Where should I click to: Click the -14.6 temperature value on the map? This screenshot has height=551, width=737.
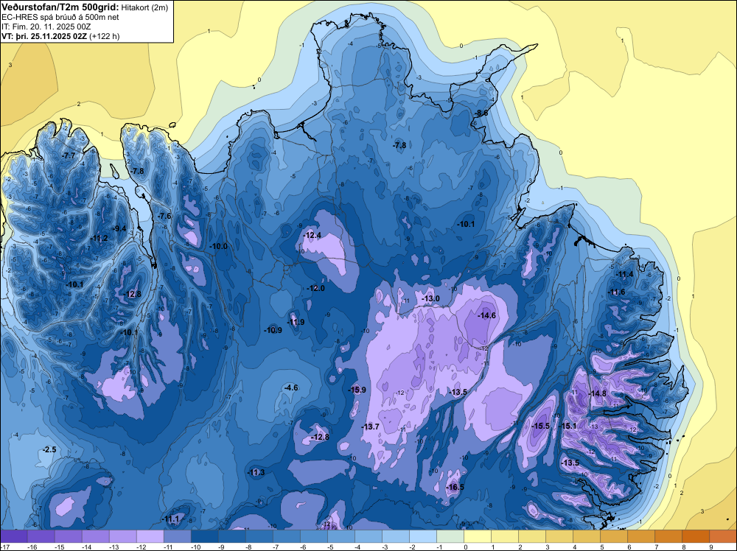tap(486, 315)
